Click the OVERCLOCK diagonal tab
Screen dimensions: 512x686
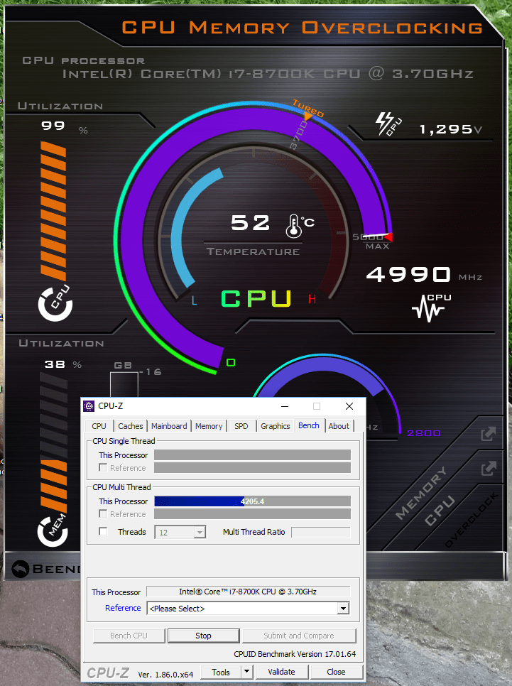[x=472, y=520]
